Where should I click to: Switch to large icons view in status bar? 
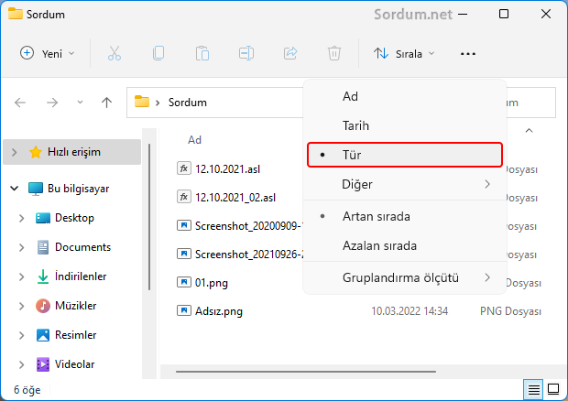553,389
